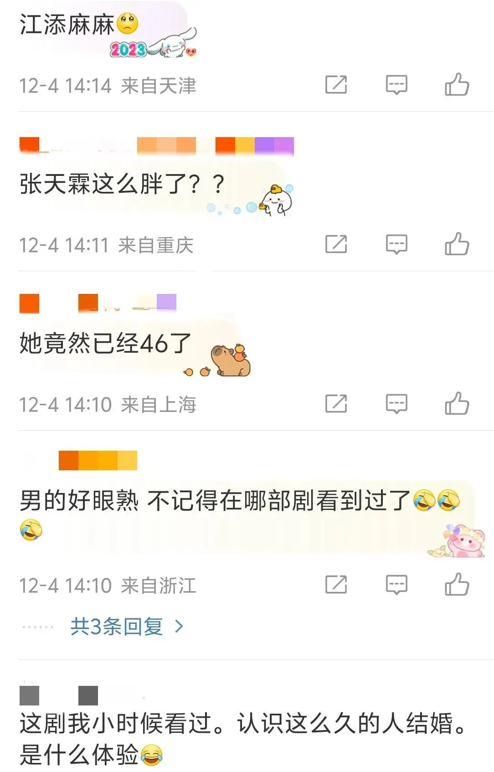Viewport: 494px width, 772px height.
Task: Open the pixelated username above 她竟然已经46了
Action: click(x=98, y=304)
